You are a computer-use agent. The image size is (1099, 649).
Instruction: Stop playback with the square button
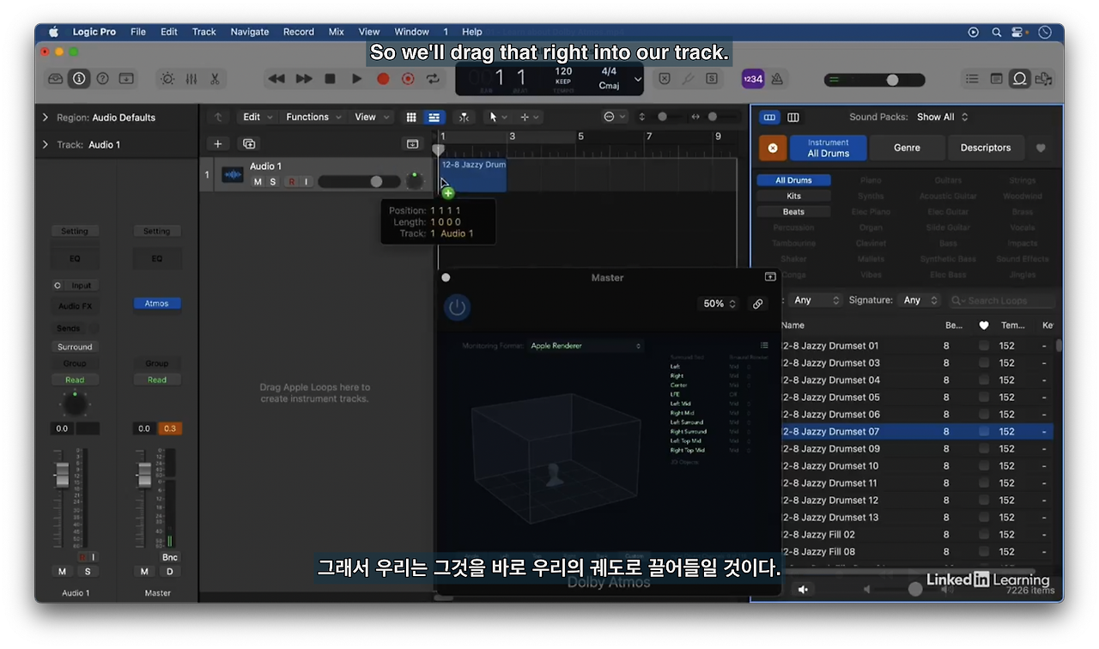[x=330, y=79]
